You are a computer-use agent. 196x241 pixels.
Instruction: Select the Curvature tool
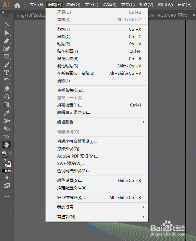(7, 49)
